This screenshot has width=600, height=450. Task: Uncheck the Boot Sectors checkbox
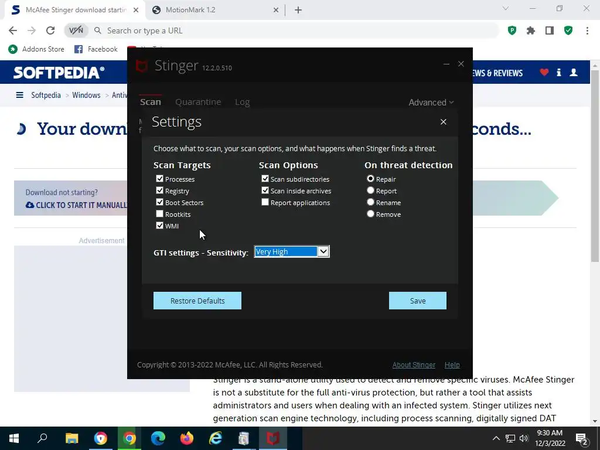point(159,202)
